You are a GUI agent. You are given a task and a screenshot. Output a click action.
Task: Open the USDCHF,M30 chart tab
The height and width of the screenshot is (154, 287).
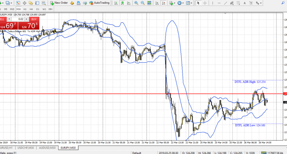coord(26,148)
